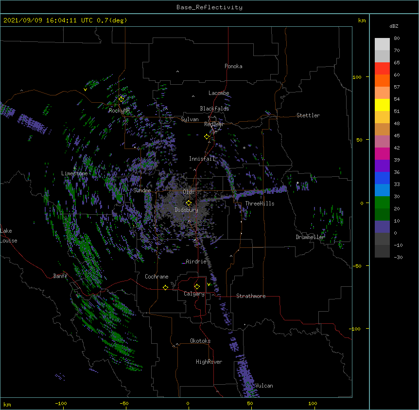Click the Didsbury label
The image size is (419, 410).
(187, 210)
